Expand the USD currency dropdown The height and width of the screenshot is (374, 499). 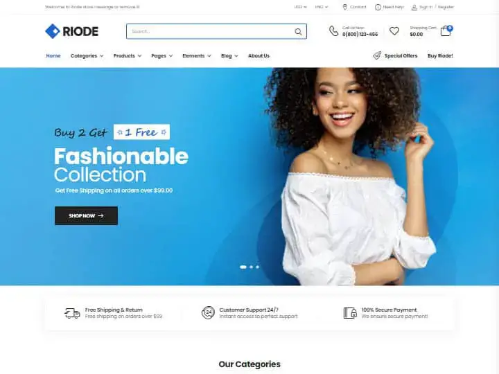[x=300, y=7]
